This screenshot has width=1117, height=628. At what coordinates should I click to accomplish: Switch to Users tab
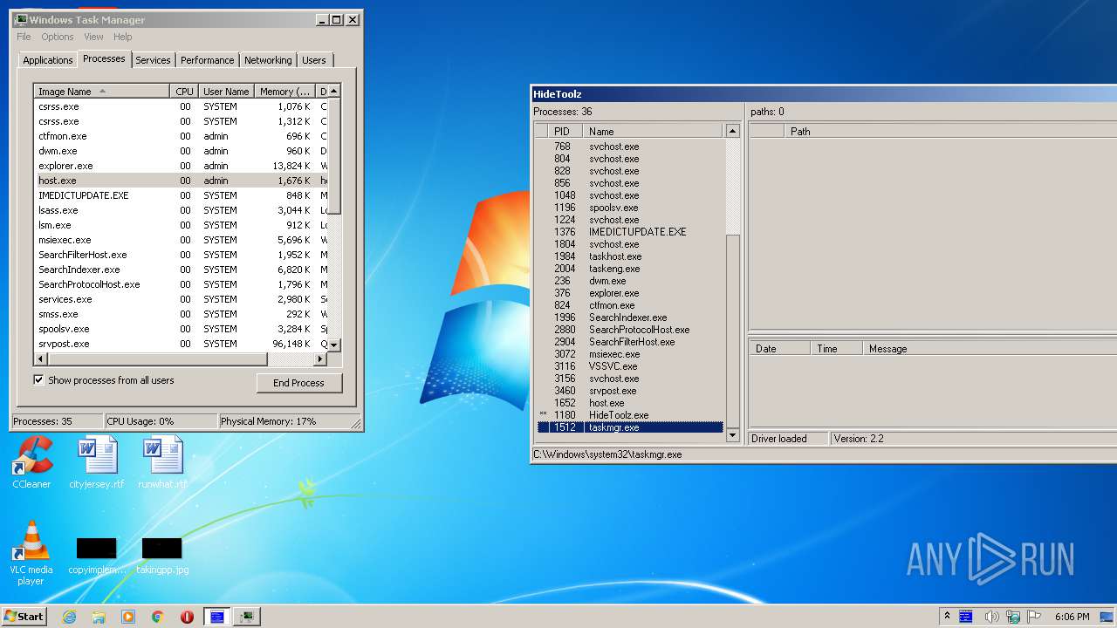click(x=314, y=60)
